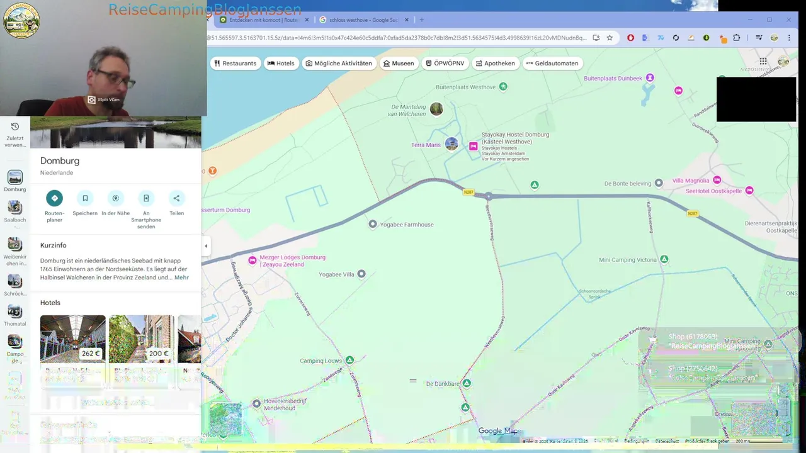Click Villa Magnolia hotel pin
Screen dimensions: 806x453
[717, 181]
